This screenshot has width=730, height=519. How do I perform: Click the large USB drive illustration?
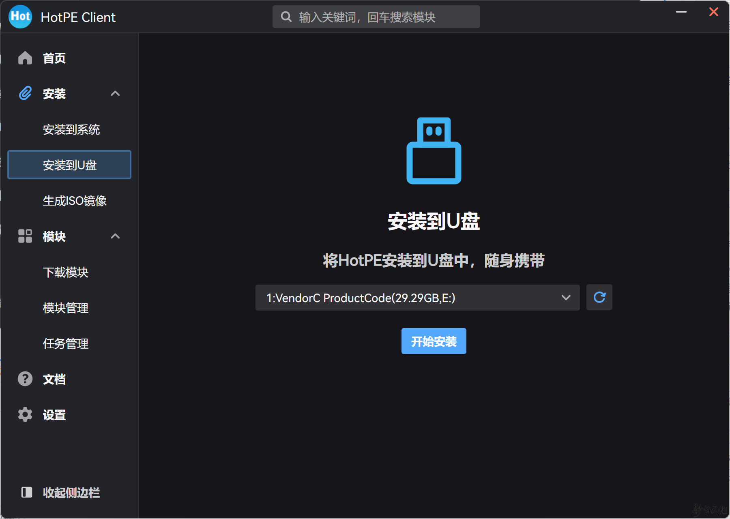pos(434,151)
